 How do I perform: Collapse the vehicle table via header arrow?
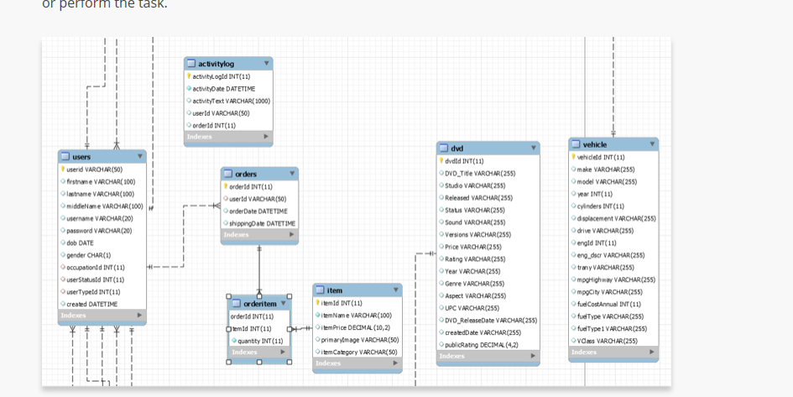pos(652,144)
